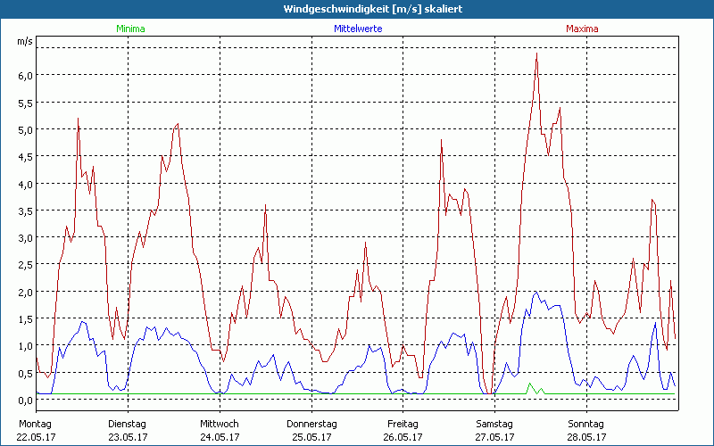Select the Sonntag day label
The height and width of the screenshot is (446, 714).
[585, 424]
